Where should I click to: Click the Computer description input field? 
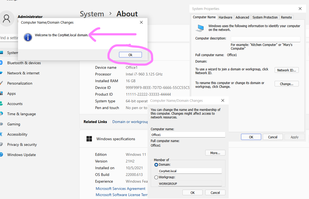(x=265, y=39)
